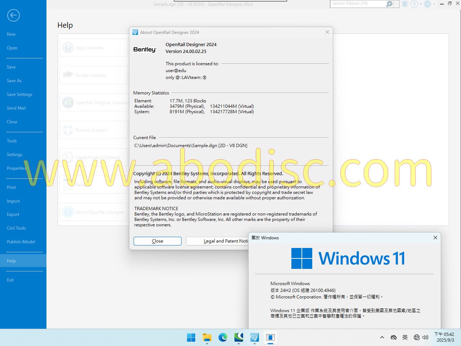Image resolution: width=461 pixels, height=346 pixels.
Task: Select Print in the sidebar
Action: pos(11,187)
